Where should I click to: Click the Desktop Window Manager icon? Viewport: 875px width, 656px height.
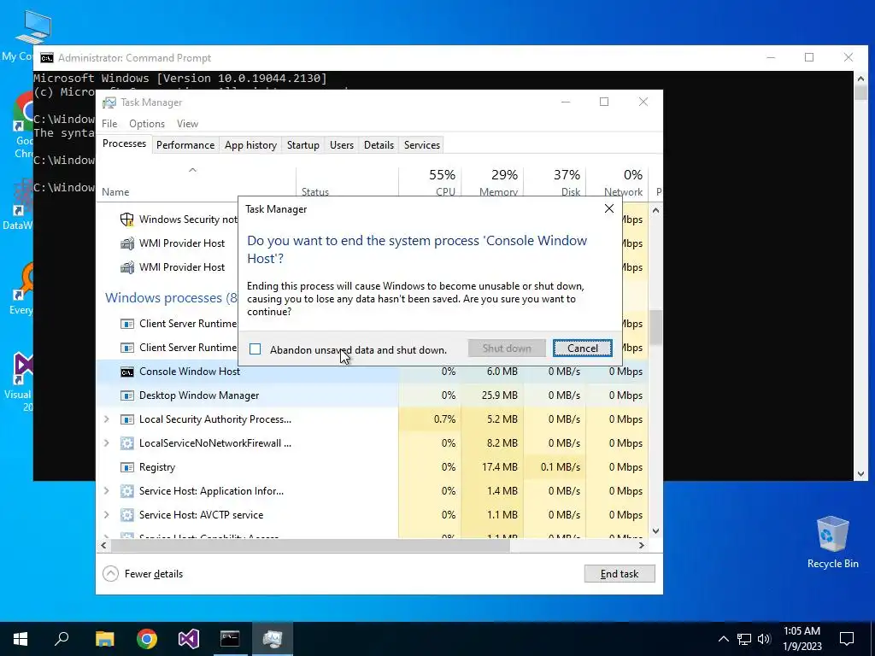[127, 395]
